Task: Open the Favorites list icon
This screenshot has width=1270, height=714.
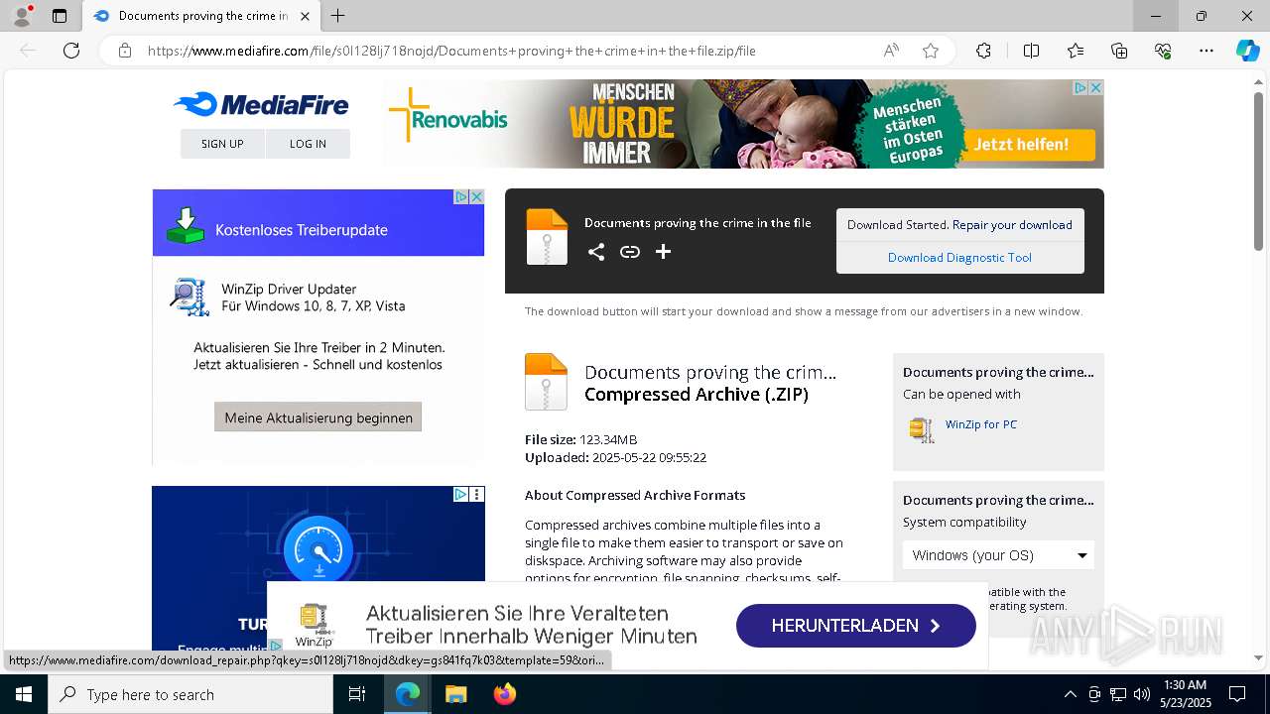Action: coord(1076,51)
